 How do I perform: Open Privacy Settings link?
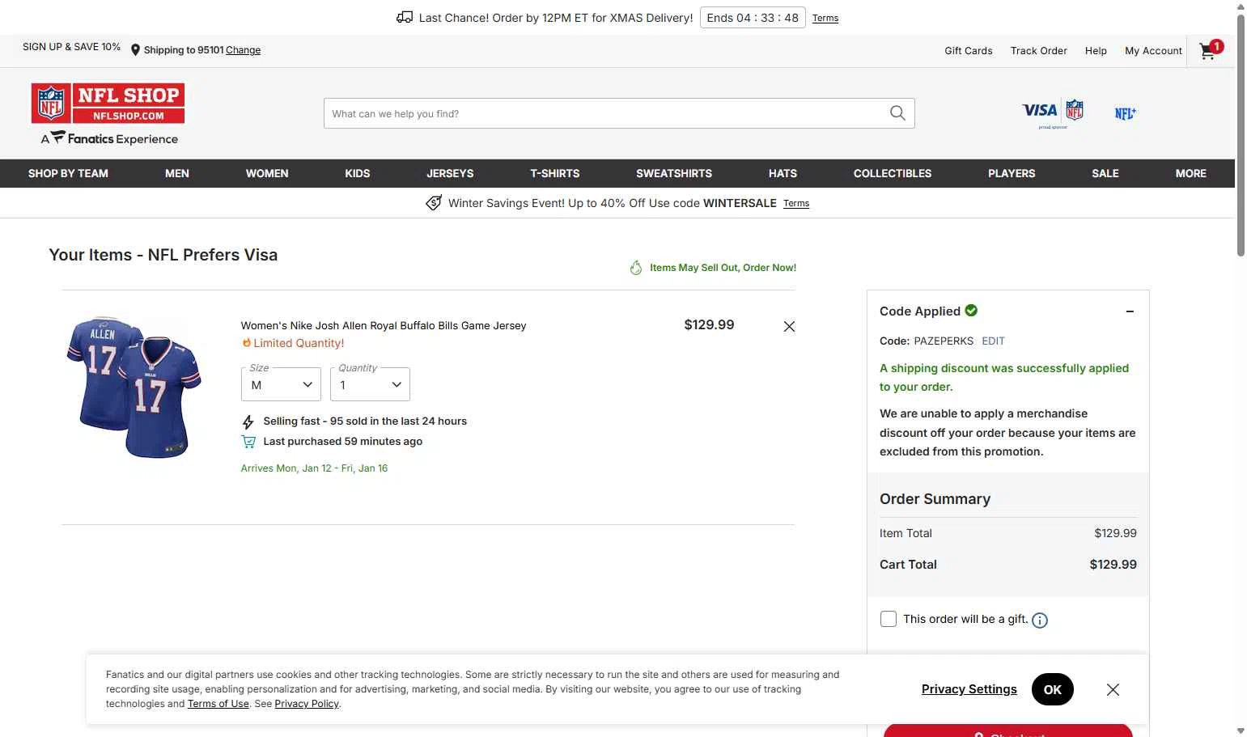(x=969, y=689)
